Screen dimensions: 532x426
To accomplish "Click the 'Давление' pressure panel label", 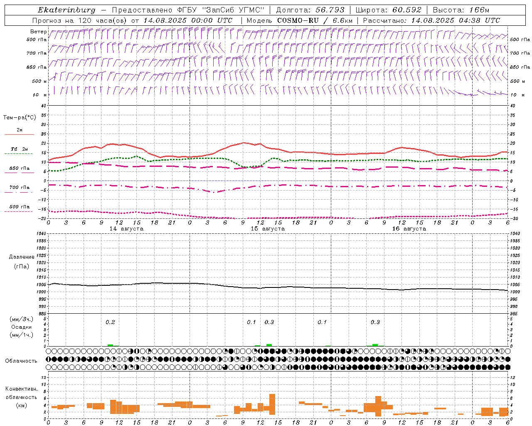I will point(22,257).
